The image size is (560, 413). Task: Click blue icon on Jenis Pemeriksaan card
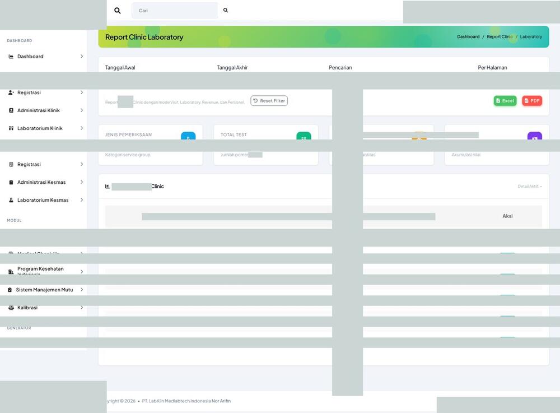coord(188,136)
